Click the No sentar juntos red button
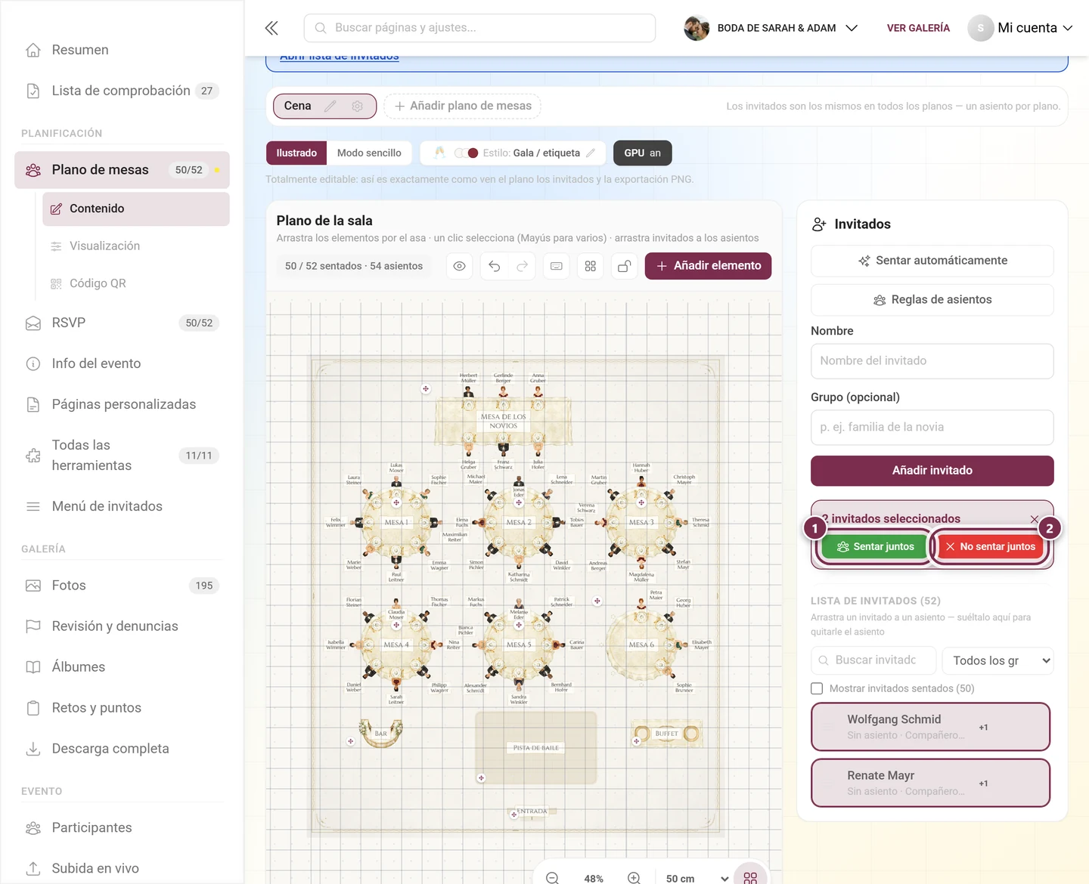1089x884 pixels. (989, 546)
